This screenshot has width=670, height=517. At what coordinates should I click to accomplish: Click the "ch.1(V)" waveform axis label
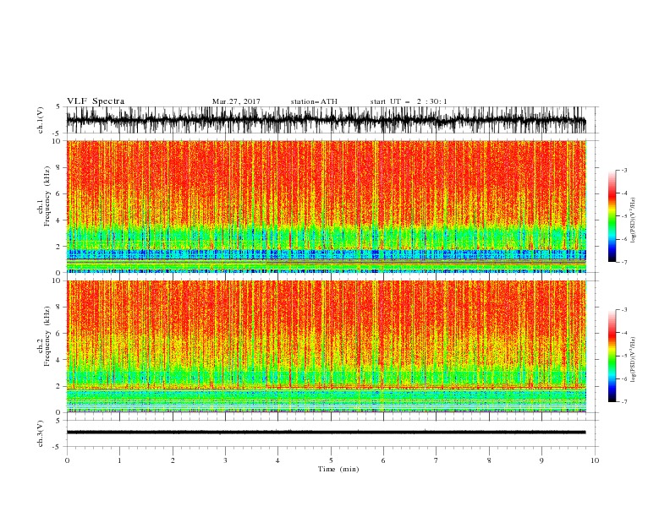pos(41,120)
